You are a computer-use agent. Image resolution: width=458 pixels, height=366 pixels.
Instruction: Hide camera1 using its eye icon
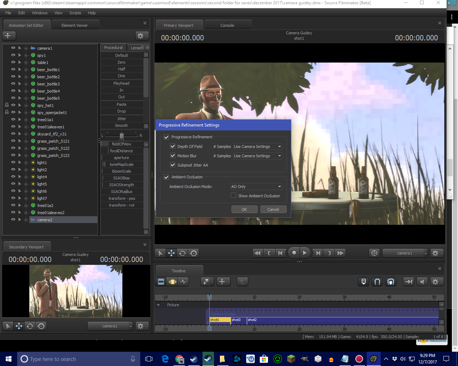point(13,48)
